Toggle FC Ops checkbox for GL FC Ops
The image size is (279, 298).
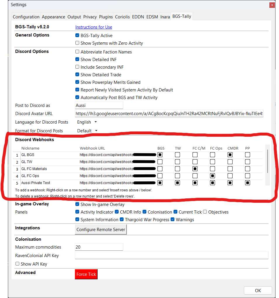[x=212, y=176]
